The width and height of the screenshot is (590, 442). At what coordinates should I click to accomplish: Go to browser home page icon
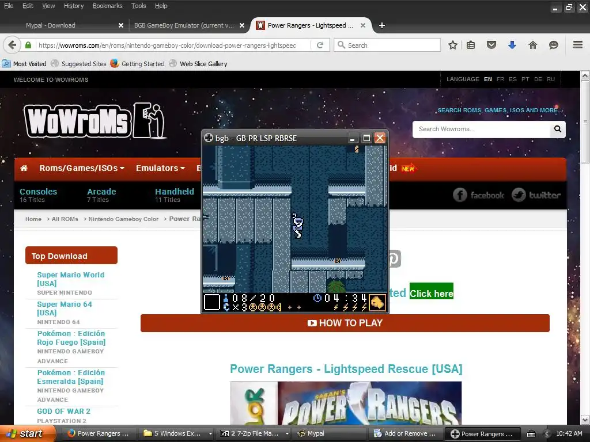coord(532,45)
